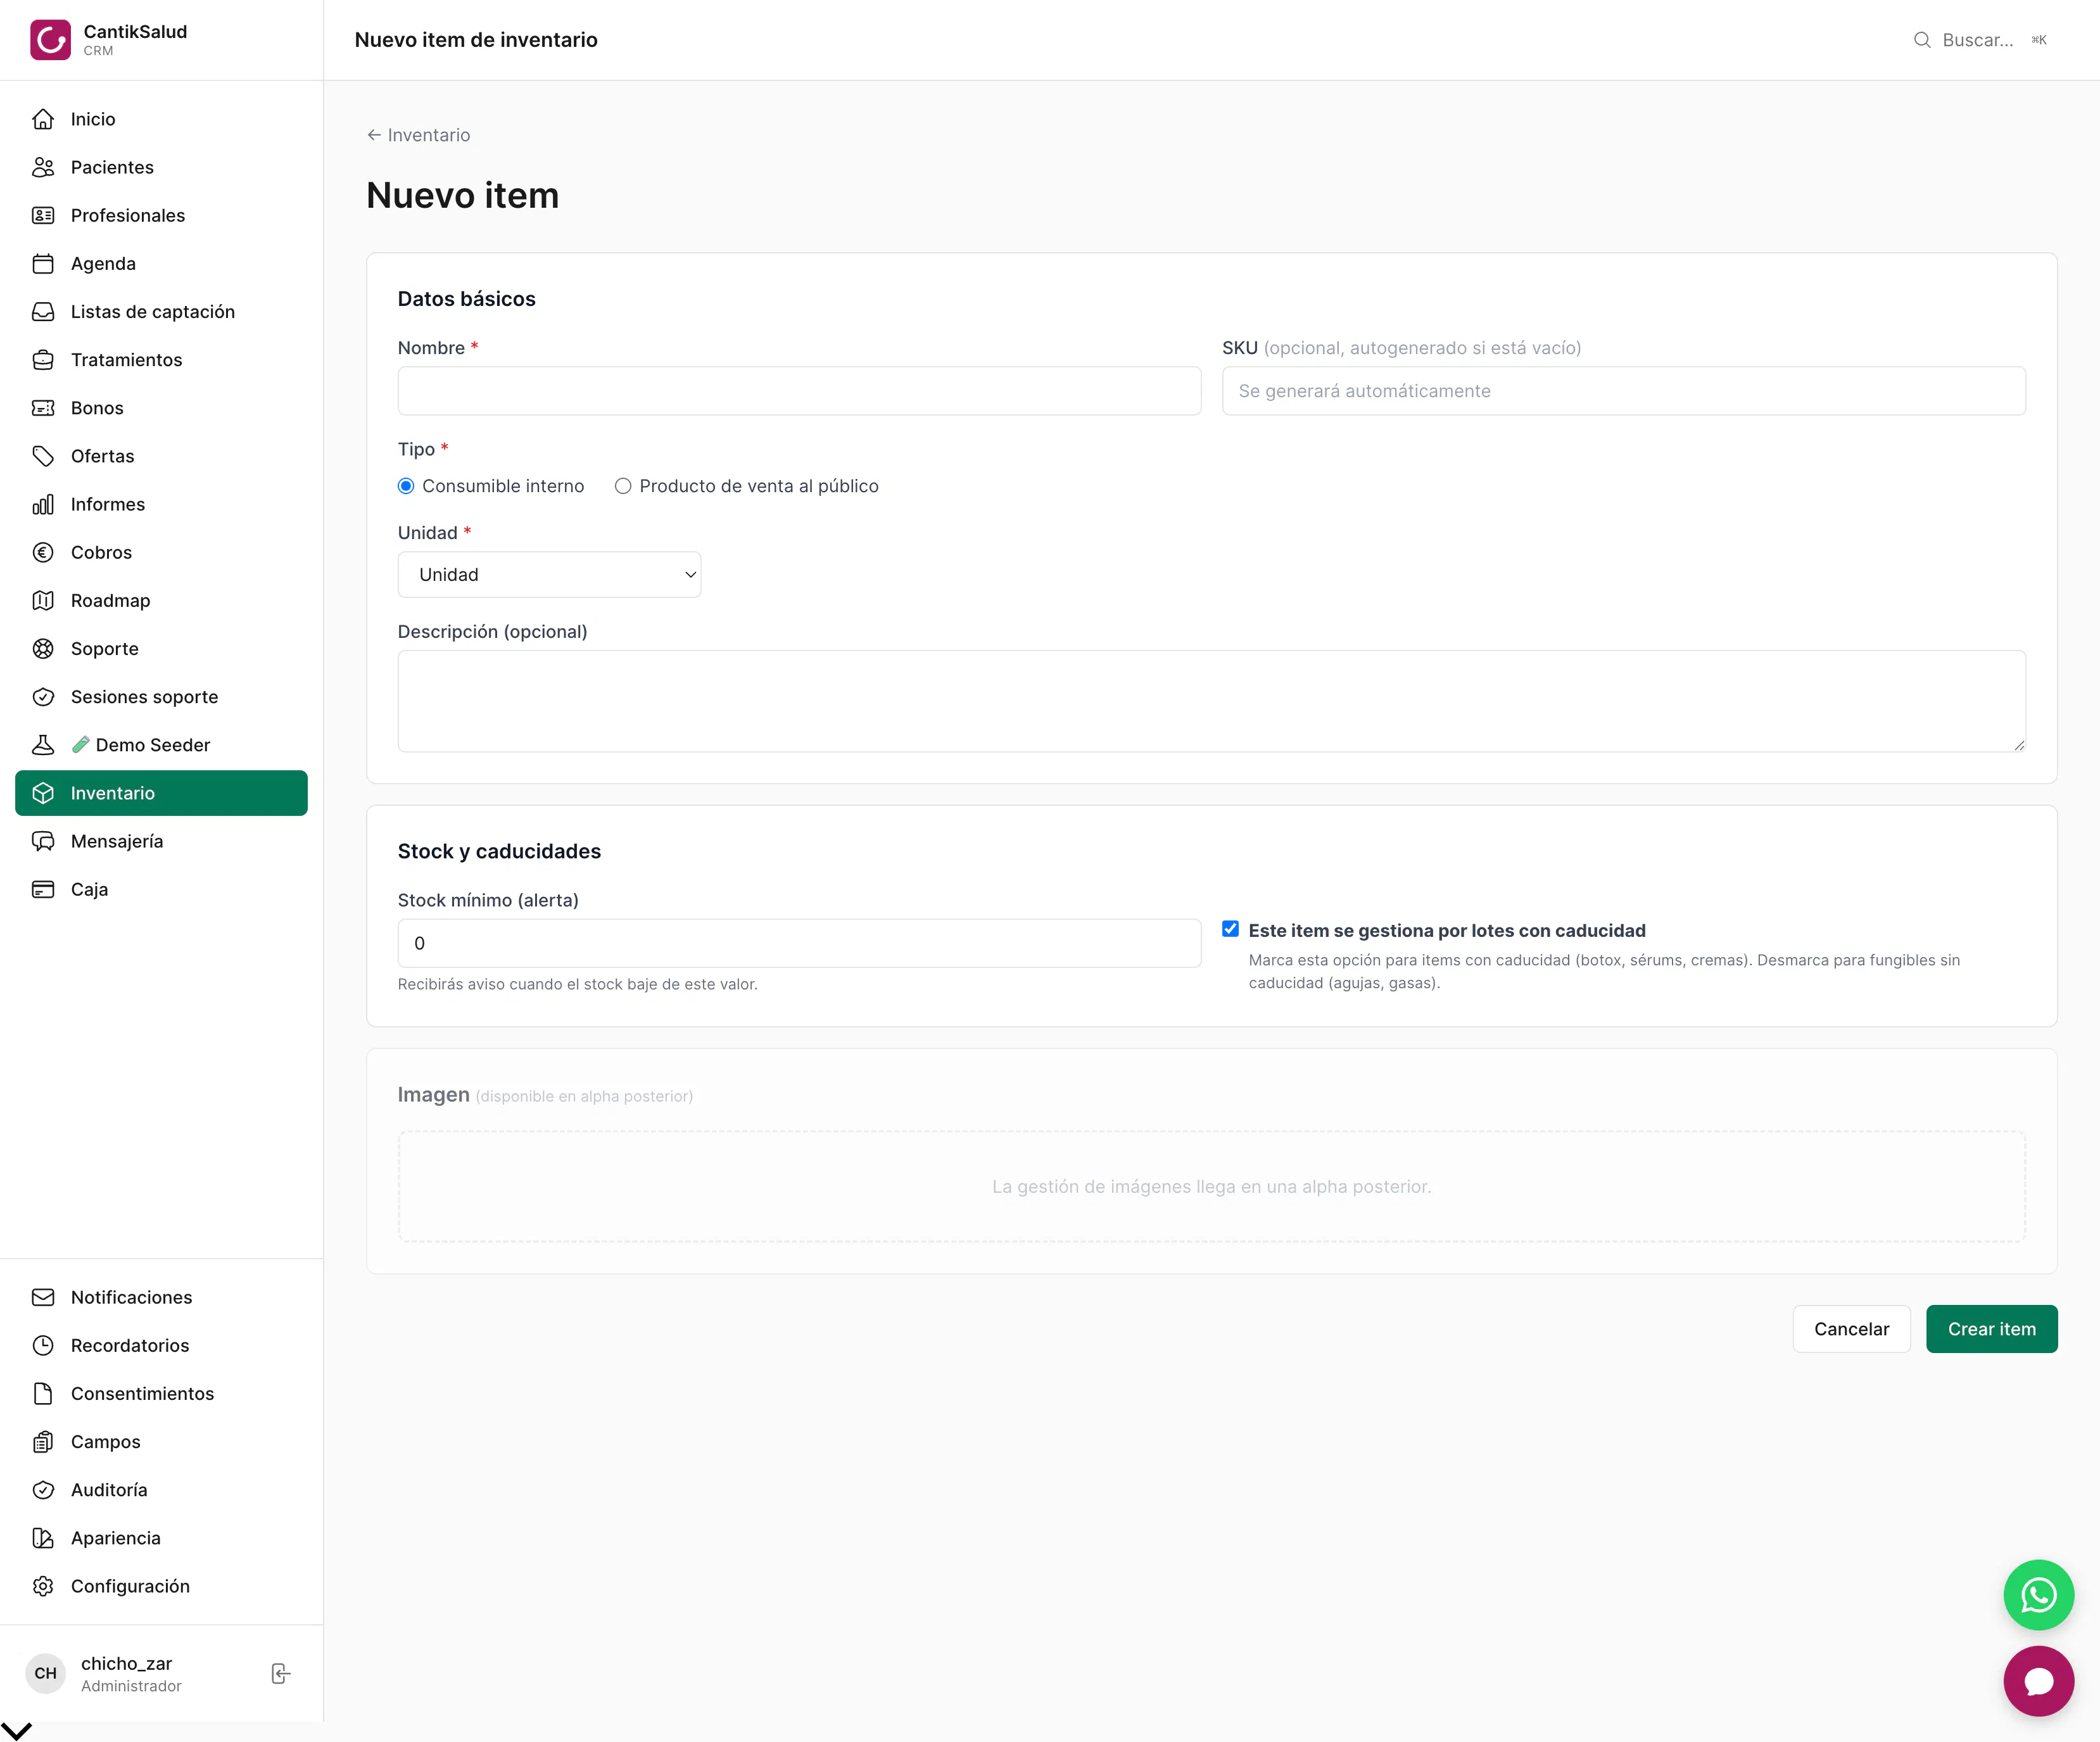
Task: Click the Auditoría sidebar label
Action: pyautogui.click(x=109, y=1490)
